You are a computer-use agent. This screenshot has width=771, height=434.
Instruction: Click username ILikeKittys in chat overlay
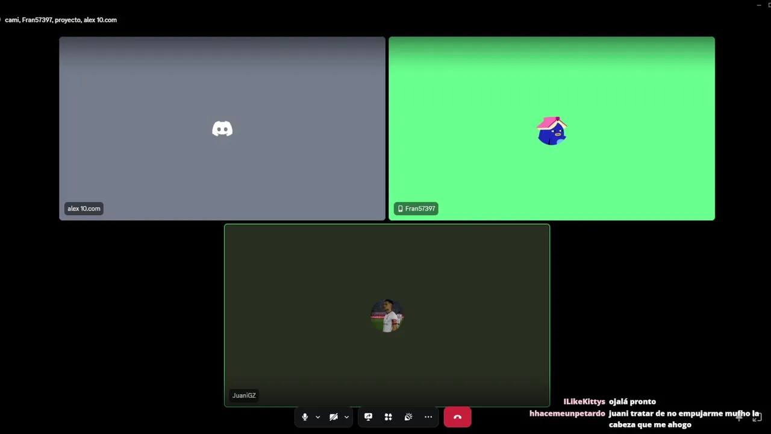point(584,401)
